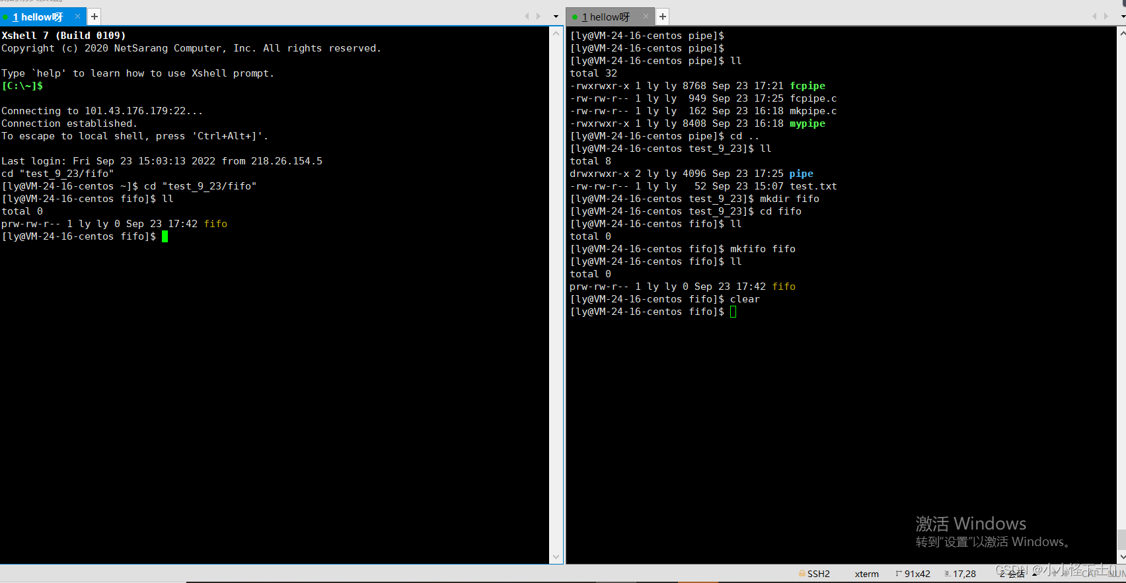Screen dimensions: 1126x583
Task: Click green 'fcpipe' executable name
Action: 807,86
